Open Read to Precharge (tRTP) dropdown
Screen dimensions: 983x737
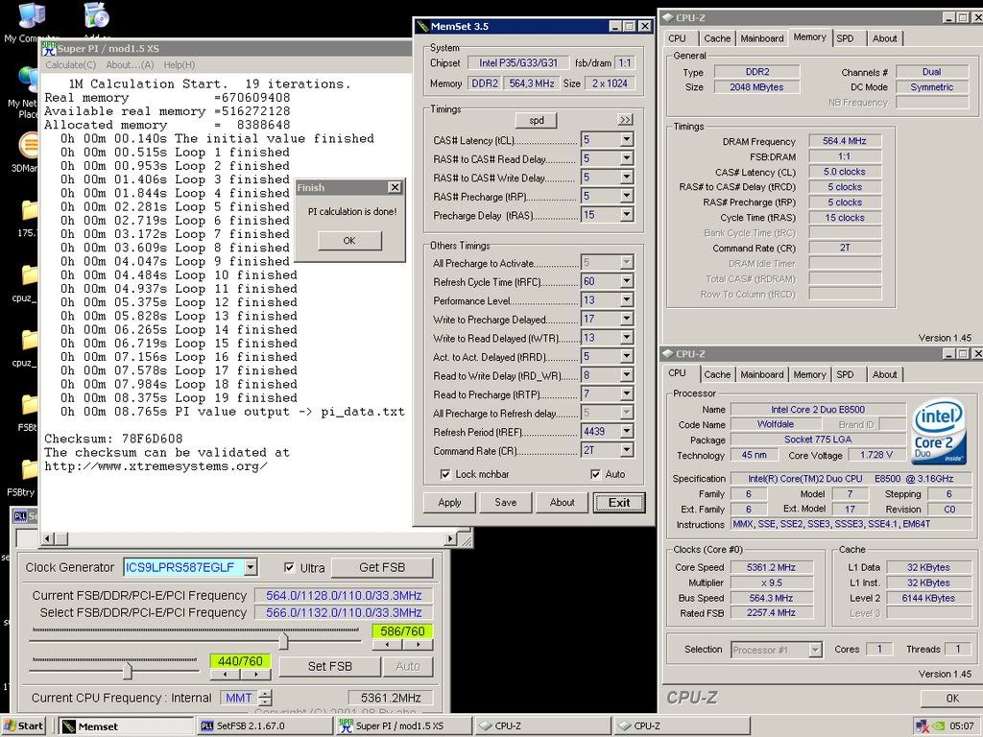626,393
